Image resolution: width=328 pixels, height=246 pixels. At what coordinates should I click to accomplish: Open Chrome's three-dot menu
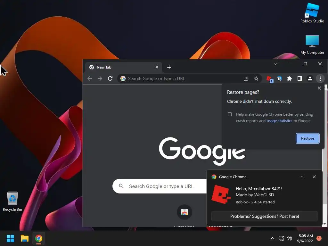pos(320,79)
